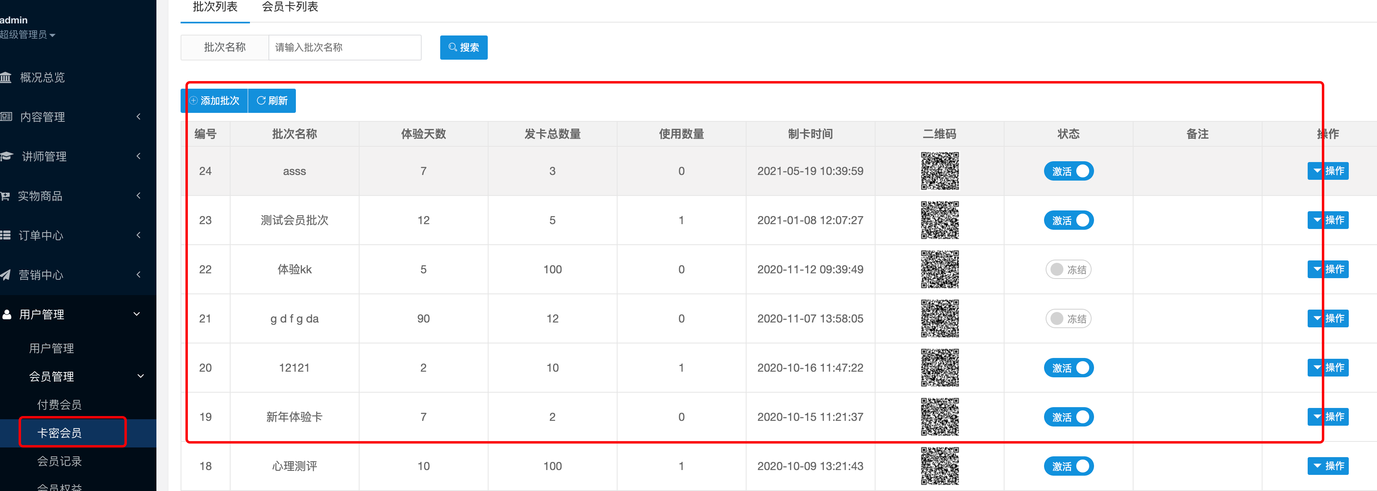Click the 用户管理 person icon

(x=6, y=314)
